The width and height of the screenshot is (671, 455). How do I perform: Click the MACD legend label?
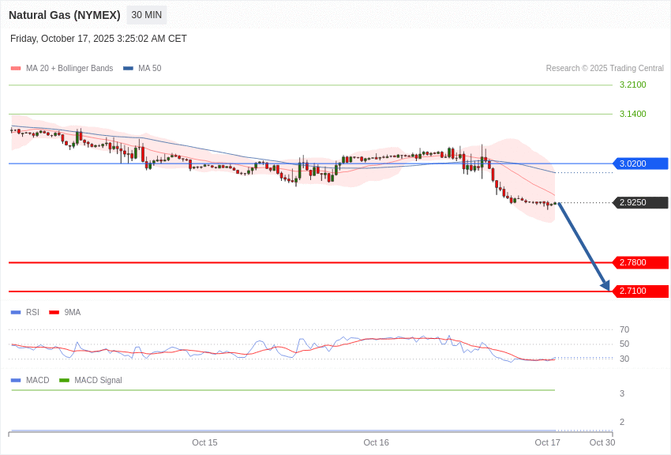(x=38, y=380)
